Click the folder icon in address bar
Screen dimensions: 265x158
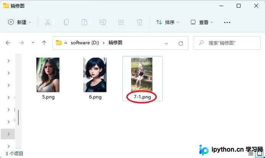point(59,42)
